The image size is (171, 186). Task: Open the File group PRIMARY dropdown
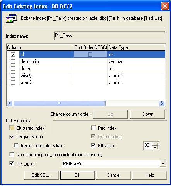[163, 163]
